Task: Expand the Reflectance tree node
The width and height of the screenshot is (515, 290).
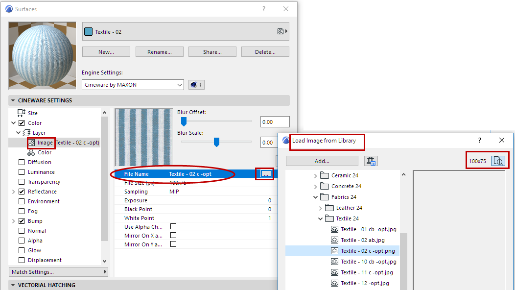Action: [14, 192]
